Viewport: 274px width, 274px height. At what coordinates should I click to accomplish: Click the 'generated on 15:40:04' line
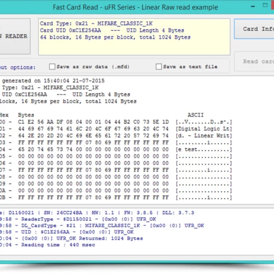coord(53,81)
